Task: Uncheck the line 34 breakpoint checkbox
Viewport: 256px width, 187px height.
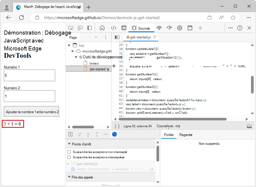Action: (x=73, y=169)
